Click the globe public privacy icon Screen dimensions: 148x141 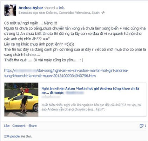(103, 13)
